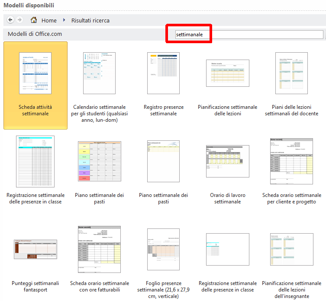Click the Forward navigation arrow
The height and width of the screenshot is (301, 326).
click(19, 20)
